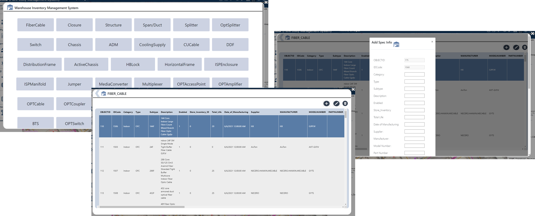Select the ISPManifold category button
535x216 pixels.
click(35, 84)
